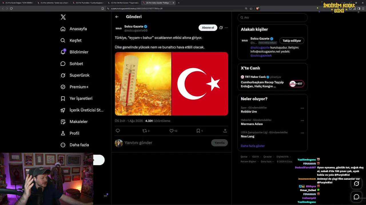Open the Bildirimler notifications

pos(74,52)
